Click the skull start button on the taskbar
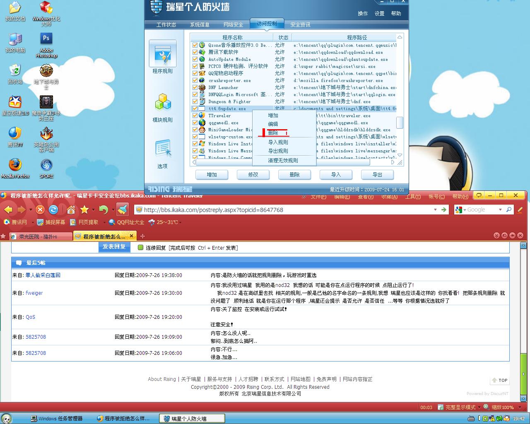The height and width of the screenshot is (424, 530). pyautogui.click(x=7, y=418)
